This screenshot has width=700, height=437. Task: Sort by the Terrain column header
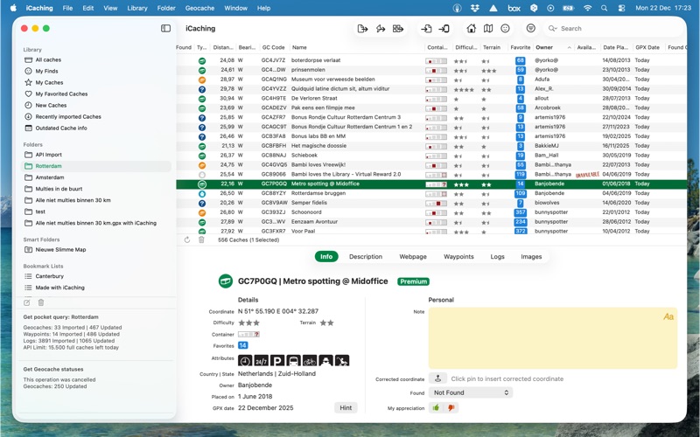pyautogui.click(x=492, y=47)
